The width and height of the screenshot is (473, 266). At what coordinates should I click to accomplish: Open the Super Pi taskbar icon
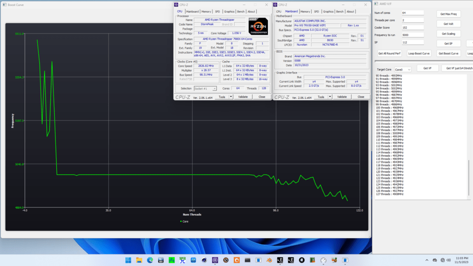click(182, 260)
